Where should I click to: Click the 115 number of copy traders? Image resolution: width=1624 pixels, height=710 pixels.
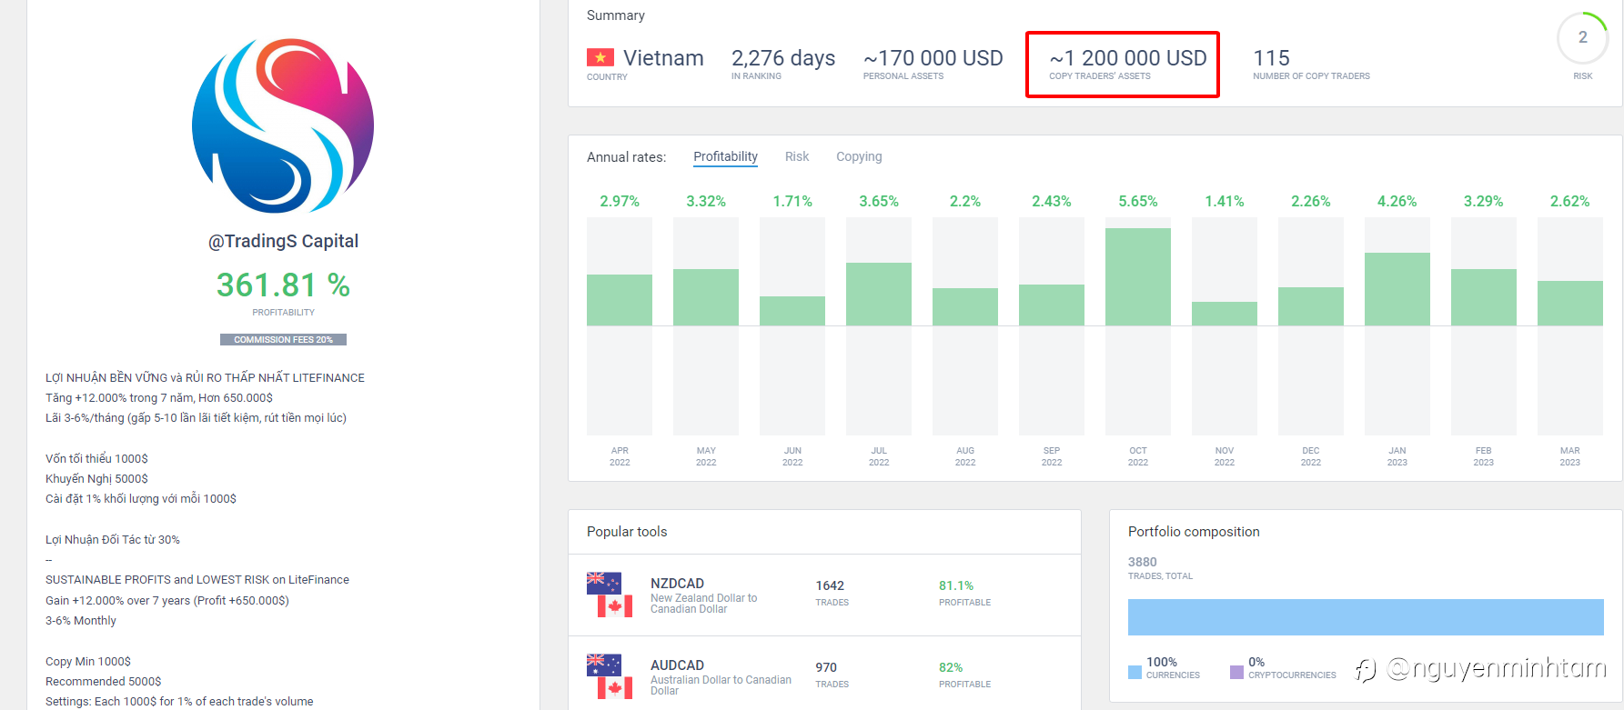[1271, 58]
